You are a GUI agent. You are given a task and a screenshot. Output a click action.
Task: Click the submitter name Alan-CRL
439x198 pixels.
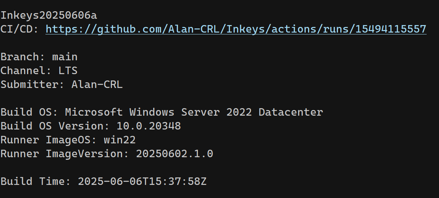97,85
